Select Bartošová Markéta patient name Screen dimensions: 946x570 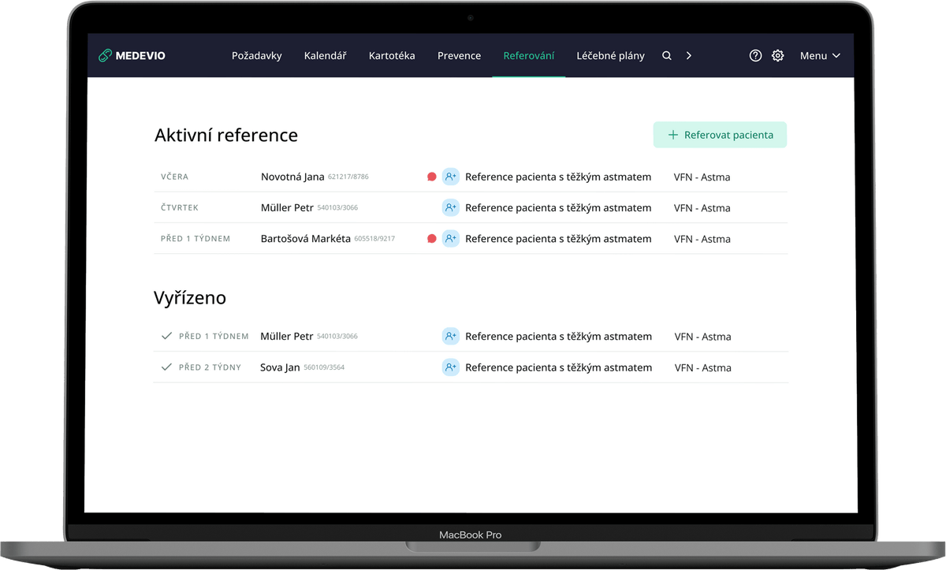305,239
